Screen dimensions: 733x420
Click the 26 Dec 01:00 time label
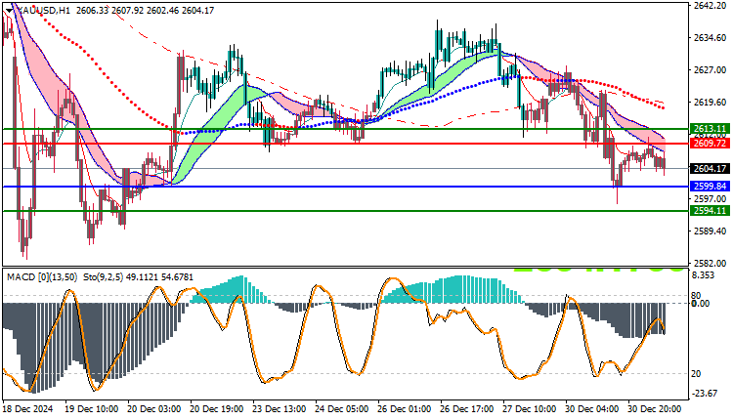click(405, 409)
